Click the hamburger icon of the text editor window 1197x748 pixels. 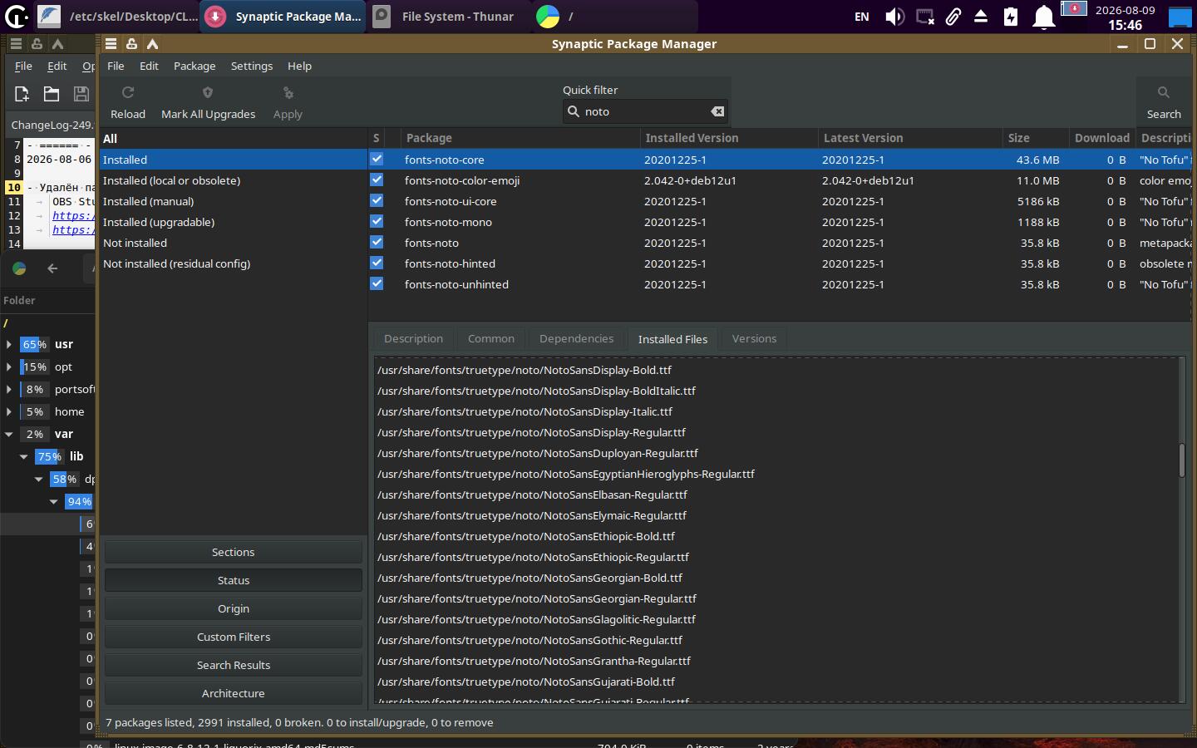(16, 44)
